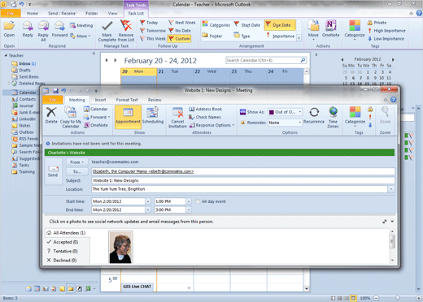Open Start time date picker dropdown
Image resolution: width=423 pixels, height=302 pixels.
pos(148,201)
